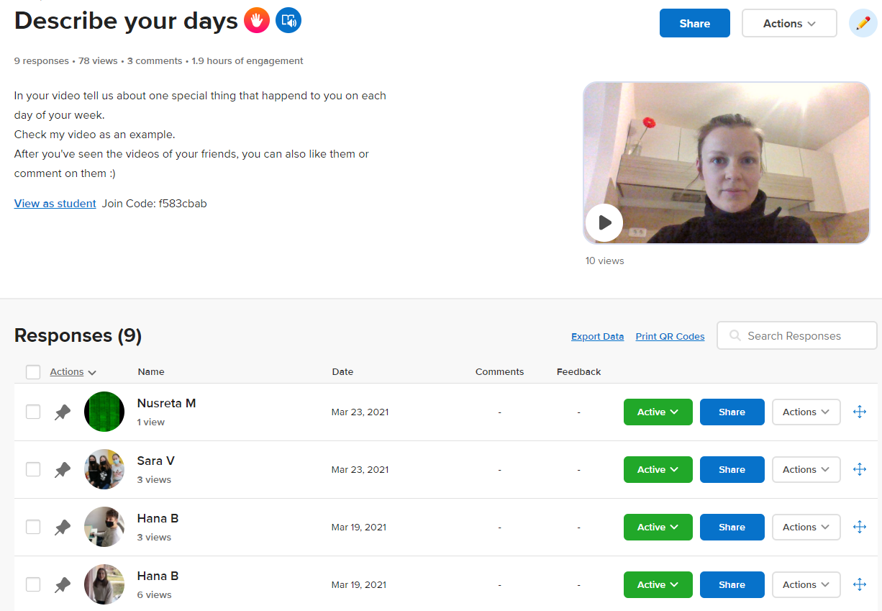The image size is (882, 611).
Task: Change Active status for Hana B with 6 views
Action: tap(658, 584)
